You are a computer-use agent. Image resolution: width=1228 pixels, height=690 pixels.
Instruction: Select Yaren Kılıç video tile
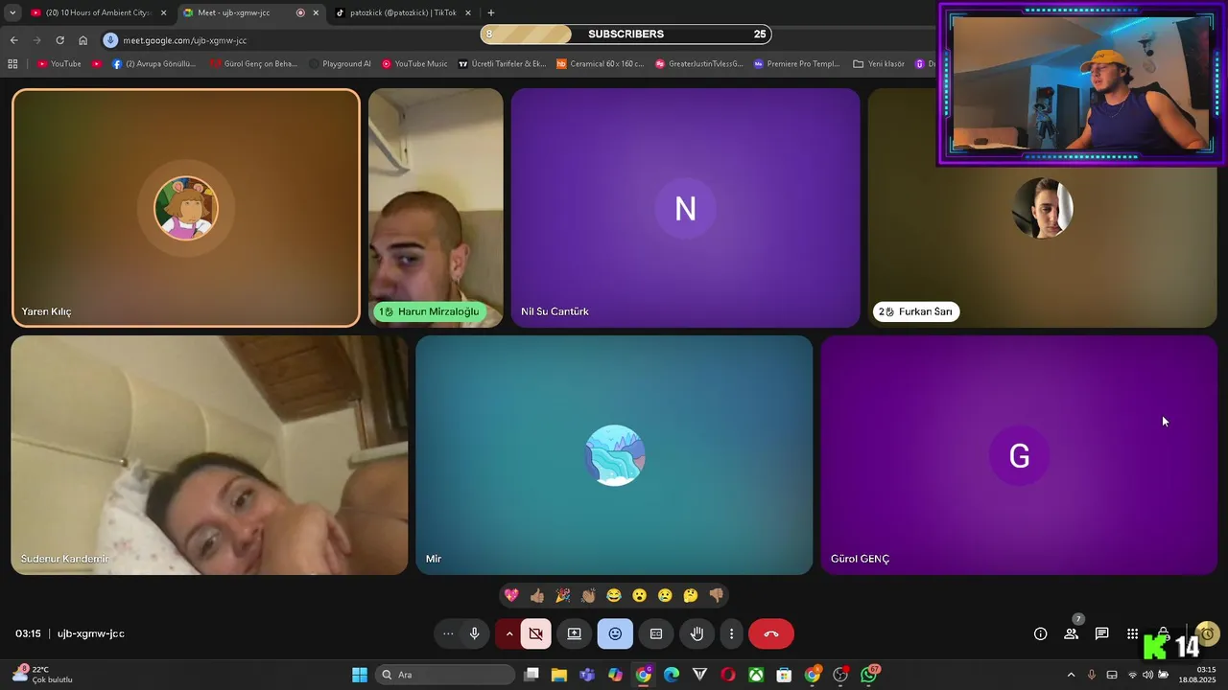pos(186,208)
